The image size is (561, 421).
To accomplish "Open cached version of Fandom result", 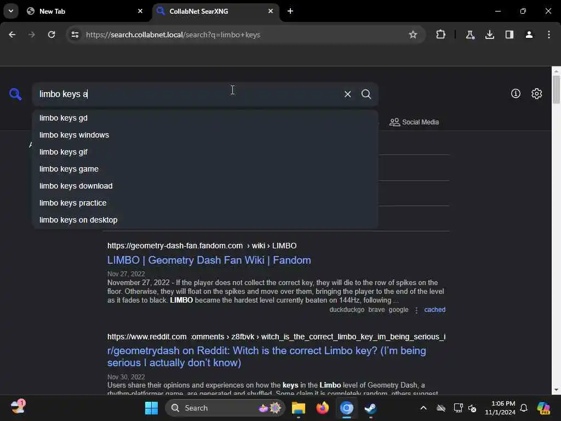I will 434,310.
